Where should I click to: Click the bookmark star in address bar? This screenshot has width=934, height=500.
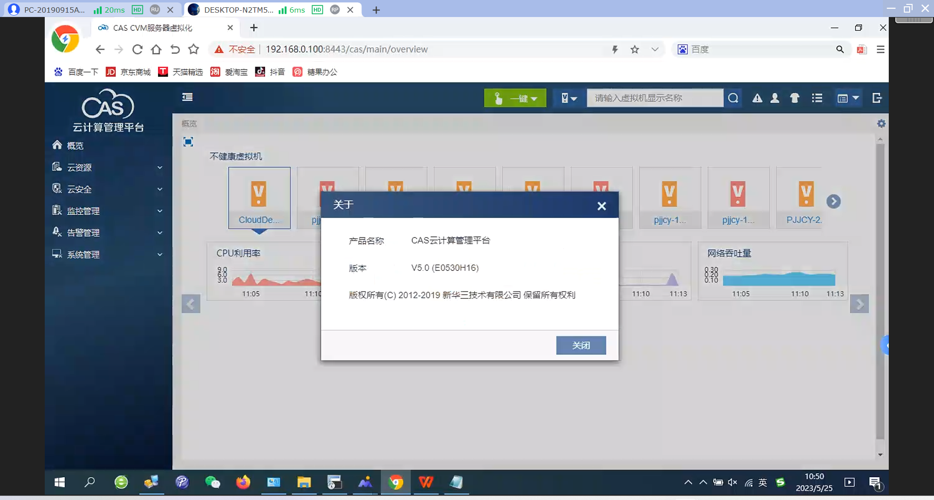[635, 50]
